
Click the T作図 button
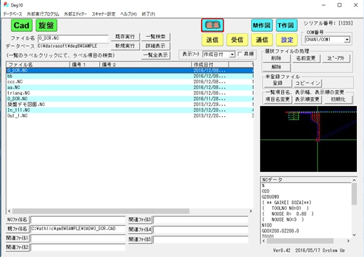coord(287,25)
